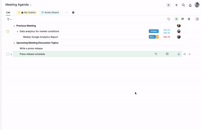Open the search magnifier icon

coord(183,5)
